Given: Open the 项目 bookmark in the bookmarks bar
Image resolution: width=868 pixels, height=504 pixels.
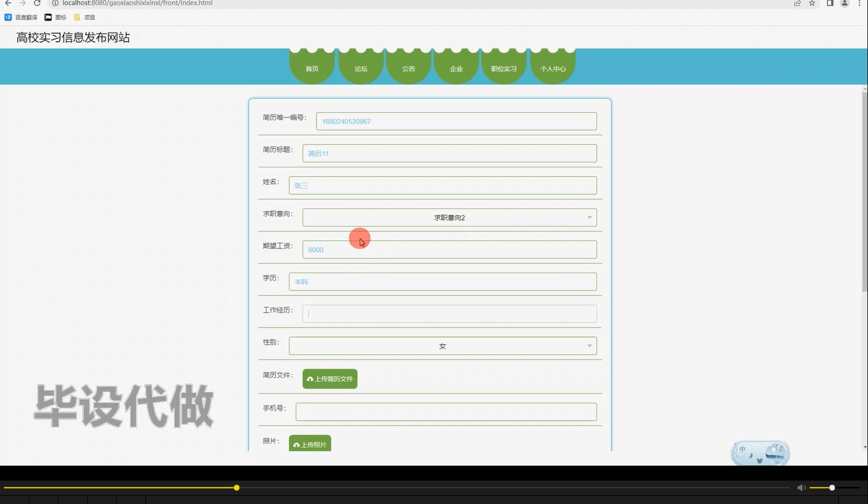Looking at the screenshot, I should (85, 17).
